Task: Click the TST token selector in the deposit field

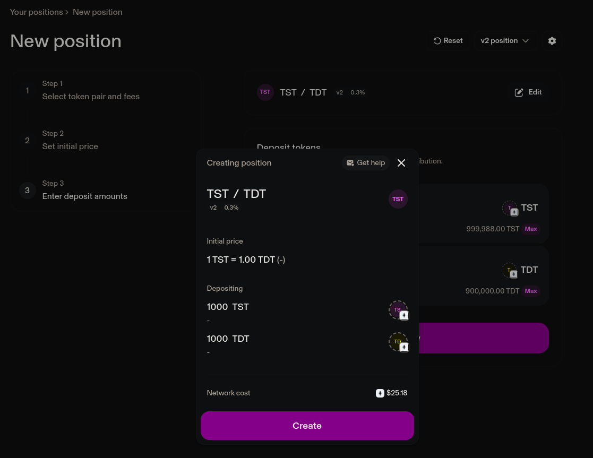Action: coord(520,208)
